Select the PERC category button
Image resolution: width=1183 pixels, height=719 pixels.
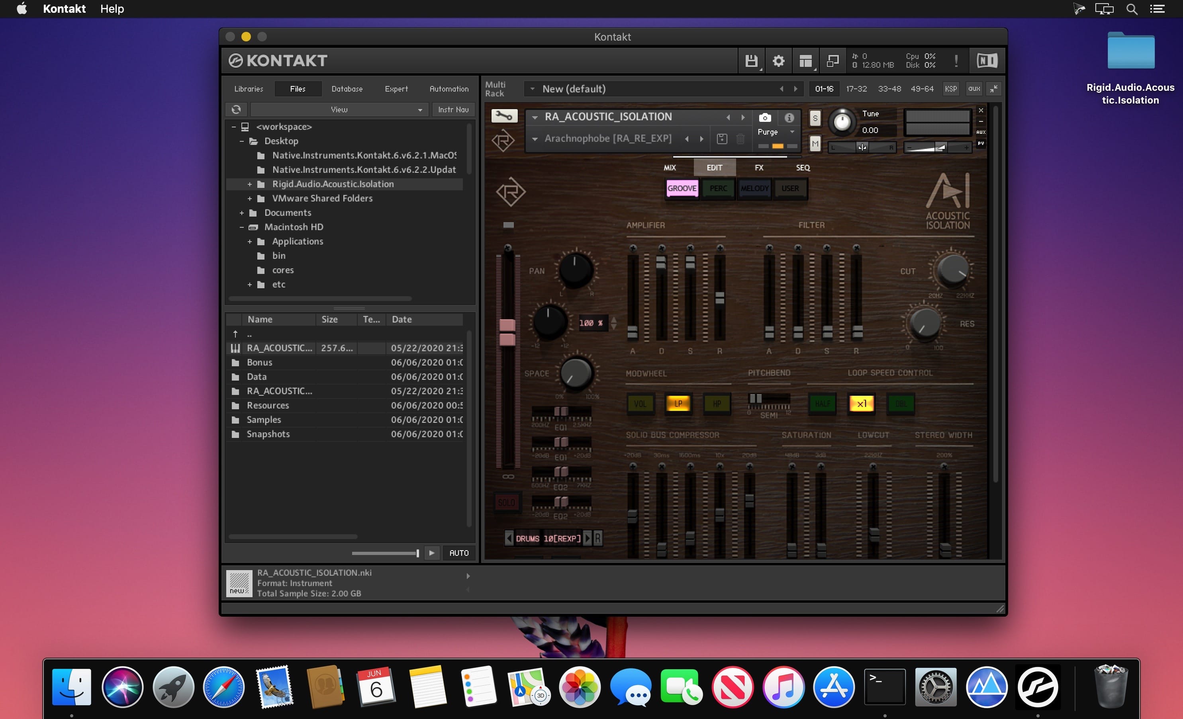[x=718, y=188]
